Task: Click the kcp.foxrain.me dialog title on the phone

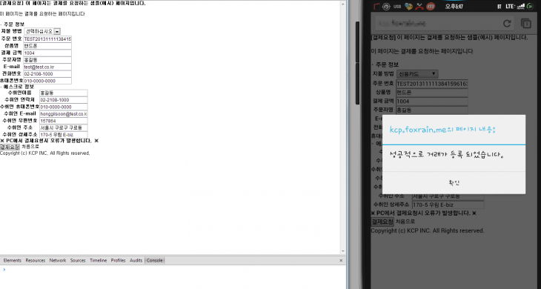Action: [x=442, y=130]
